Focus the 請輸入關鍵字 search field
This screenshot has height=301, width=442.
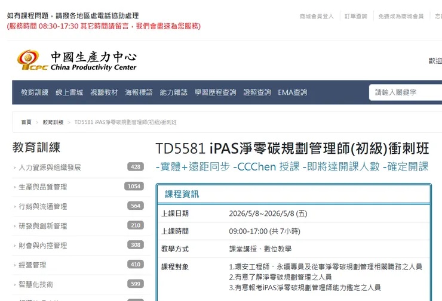pos(406,92)
